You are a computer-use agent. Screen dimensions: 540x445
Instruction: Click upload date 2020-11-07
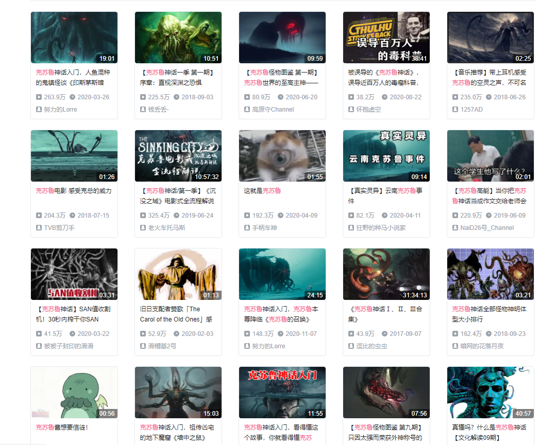(x=301, y=333)
